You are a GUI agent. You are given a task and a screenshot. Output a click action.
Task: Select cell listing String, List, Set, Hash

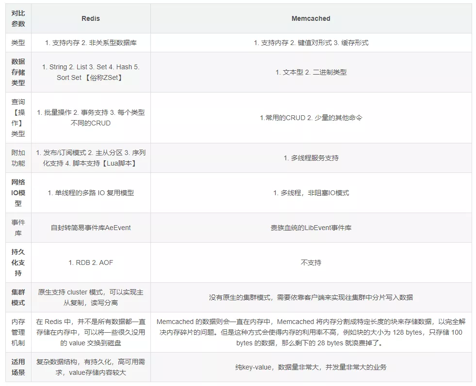point(91,72)
